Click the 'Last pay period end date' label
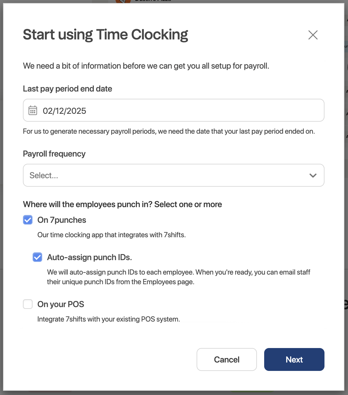348x395 pixels. click(68, 89)
